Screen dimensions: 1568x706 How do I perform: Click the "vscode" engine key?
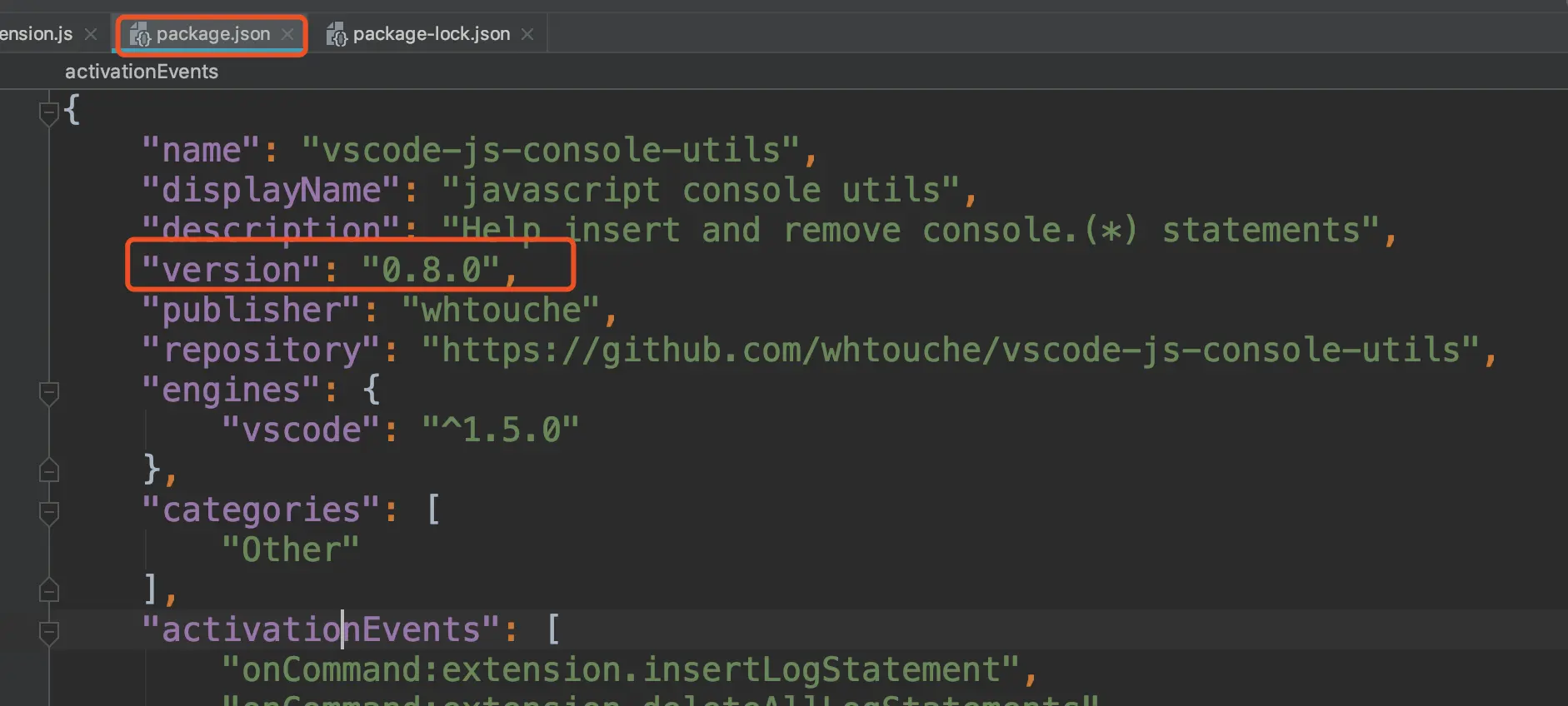tap(301, 430)
